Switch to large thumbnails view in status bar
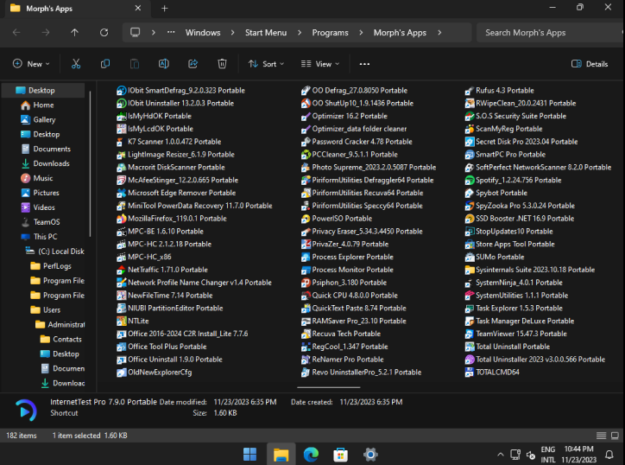Viewport: 625px width, 465px height. (x=615, y=436)
